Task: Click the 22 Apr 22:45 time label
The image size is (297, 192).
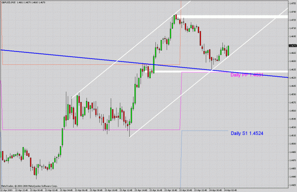Action: (x=21, y=190)
